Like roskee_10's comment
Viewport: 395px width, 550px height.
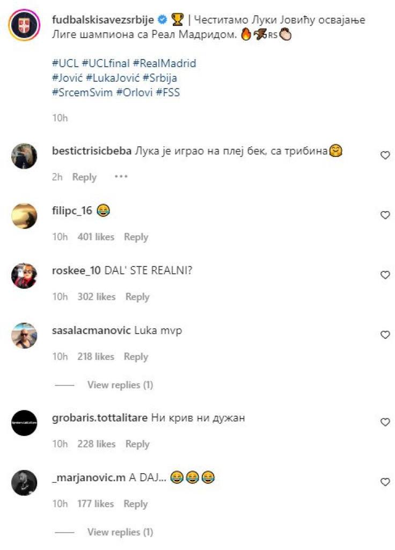pos(384,274)
